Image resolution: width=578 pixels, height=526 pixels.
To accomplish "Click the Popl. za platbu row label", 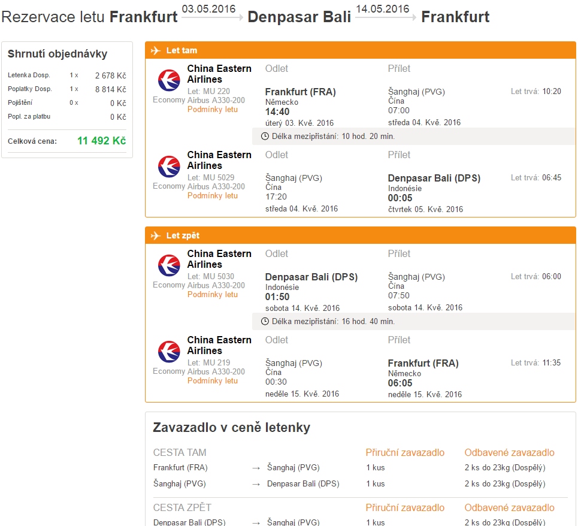I will pos(29,116).
